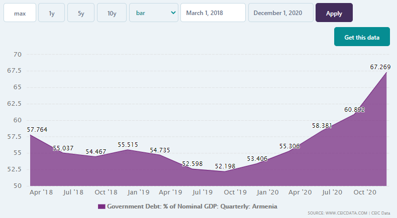Click Get this data button
The image size is (397, 218).
(x=362, y=37)
